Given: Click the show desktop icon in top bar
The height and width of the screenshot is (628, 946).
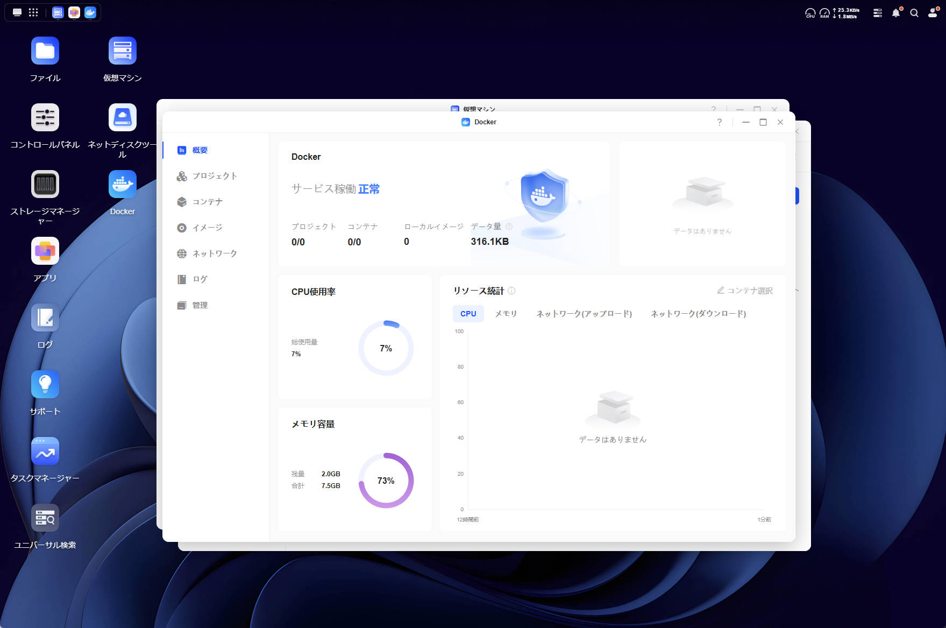Looking at the screenshot, I should point(17,12).
